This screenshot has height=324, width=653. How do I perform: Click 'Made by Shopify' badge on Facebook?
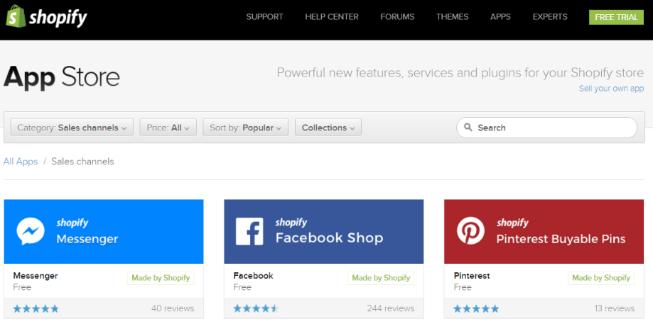[x=381, y=279]
